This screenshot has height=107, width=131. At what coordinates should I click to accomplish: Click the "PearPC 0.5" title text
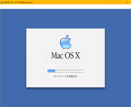pyautogui.click(x=8, y=2)
